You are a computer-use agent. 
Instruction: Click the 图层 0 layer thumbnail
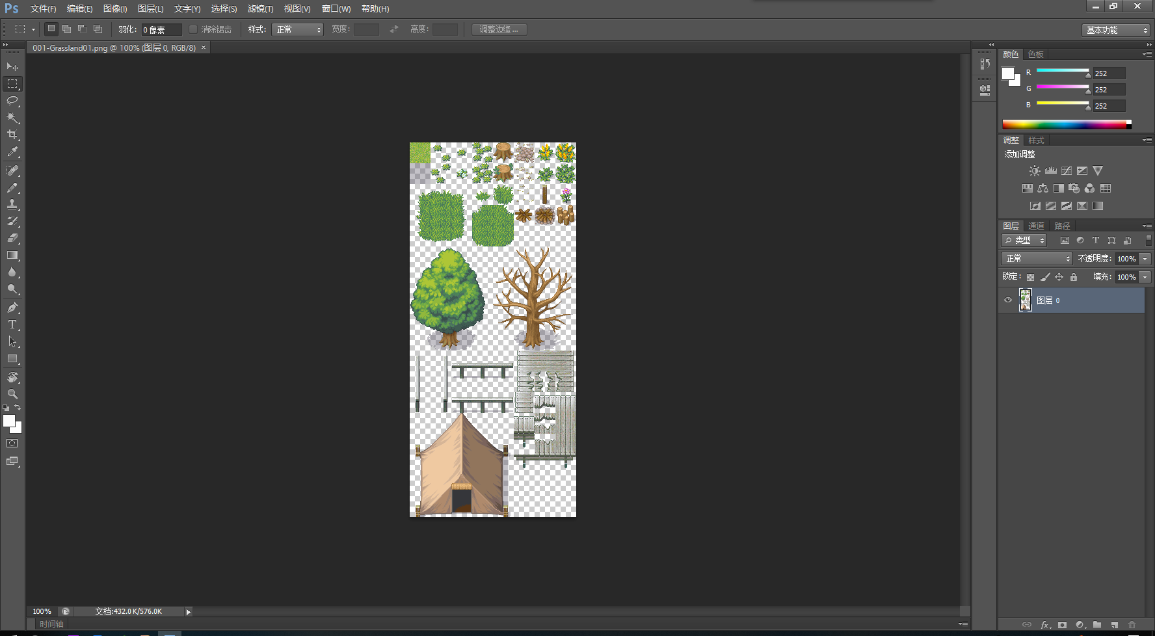(x=1026, y=300)
